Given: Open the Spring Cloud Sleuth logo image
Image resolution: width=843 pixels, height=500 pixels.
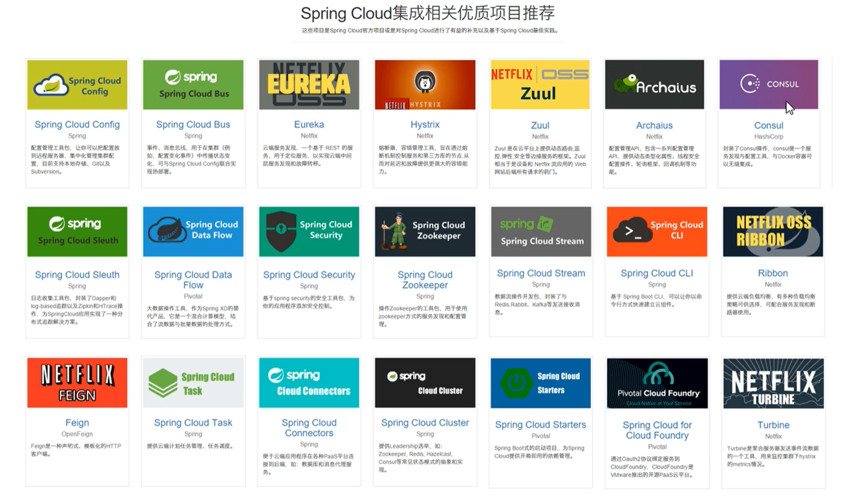Looking at the screenshot, I should coord(77,232).
